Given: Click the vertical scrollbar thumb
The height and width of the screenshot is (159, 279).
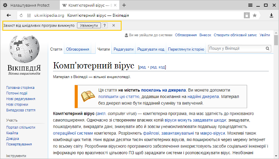Looking at the screenshot, I should pos(276,40).
